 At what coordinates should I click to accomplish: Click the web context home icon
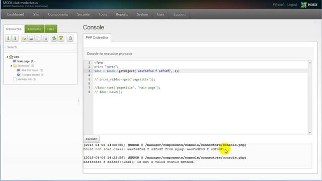pyautogui.click(x=11, y=57)
